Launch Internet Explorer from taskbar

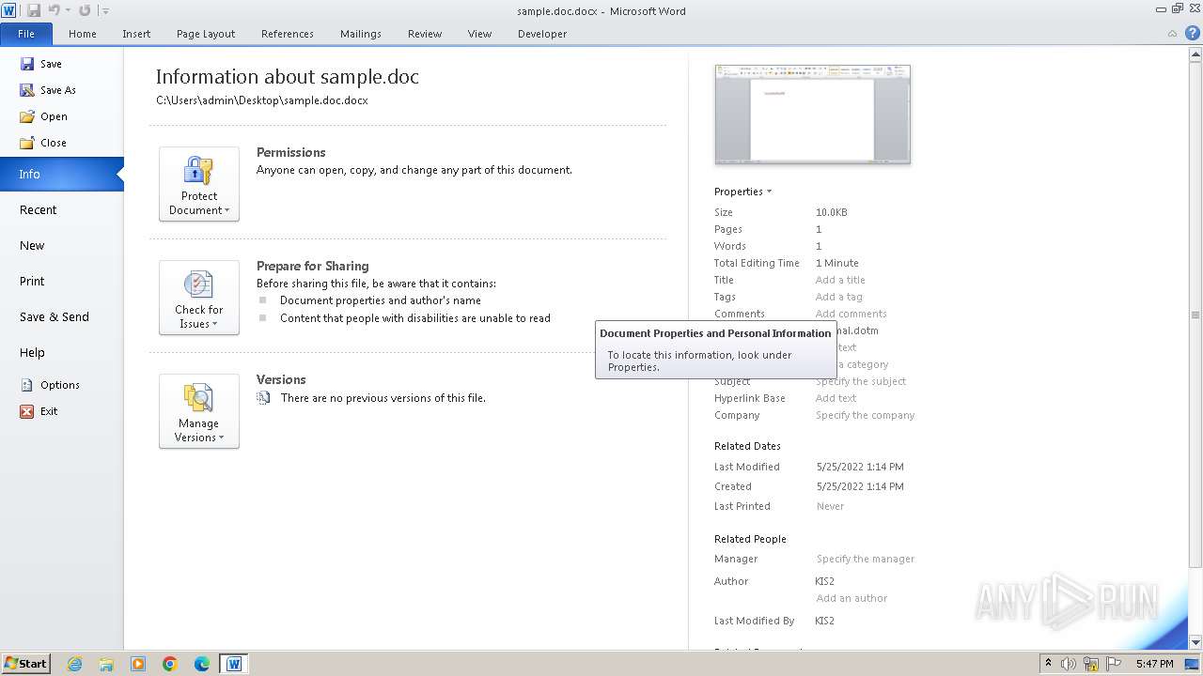point(74,664)
